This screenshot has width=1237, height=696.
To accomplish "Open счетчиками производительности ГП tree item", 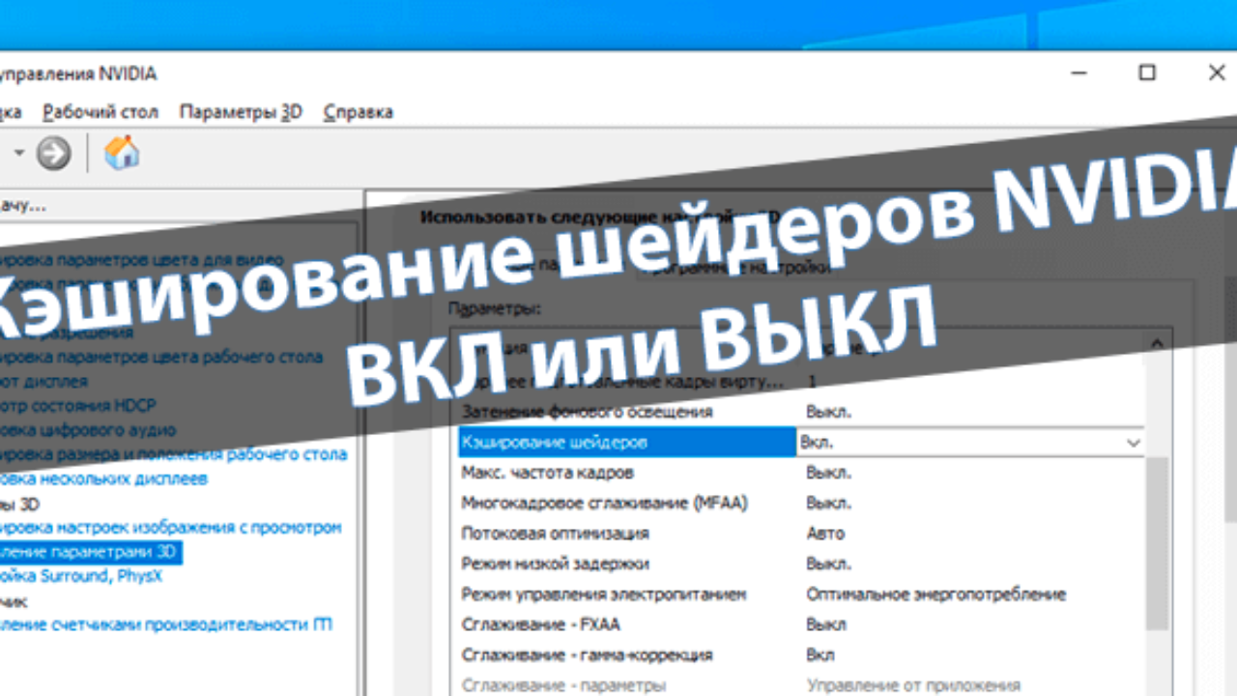I will click(166, 624).
